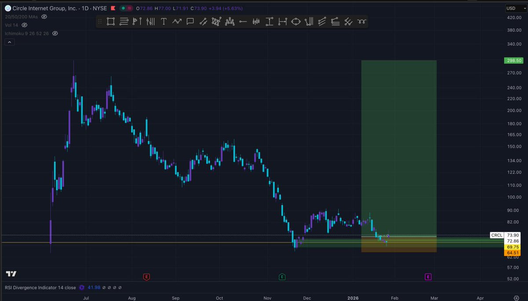
Task: Select the Text tool
Action: pyautogui.click(x=164, y=21)
